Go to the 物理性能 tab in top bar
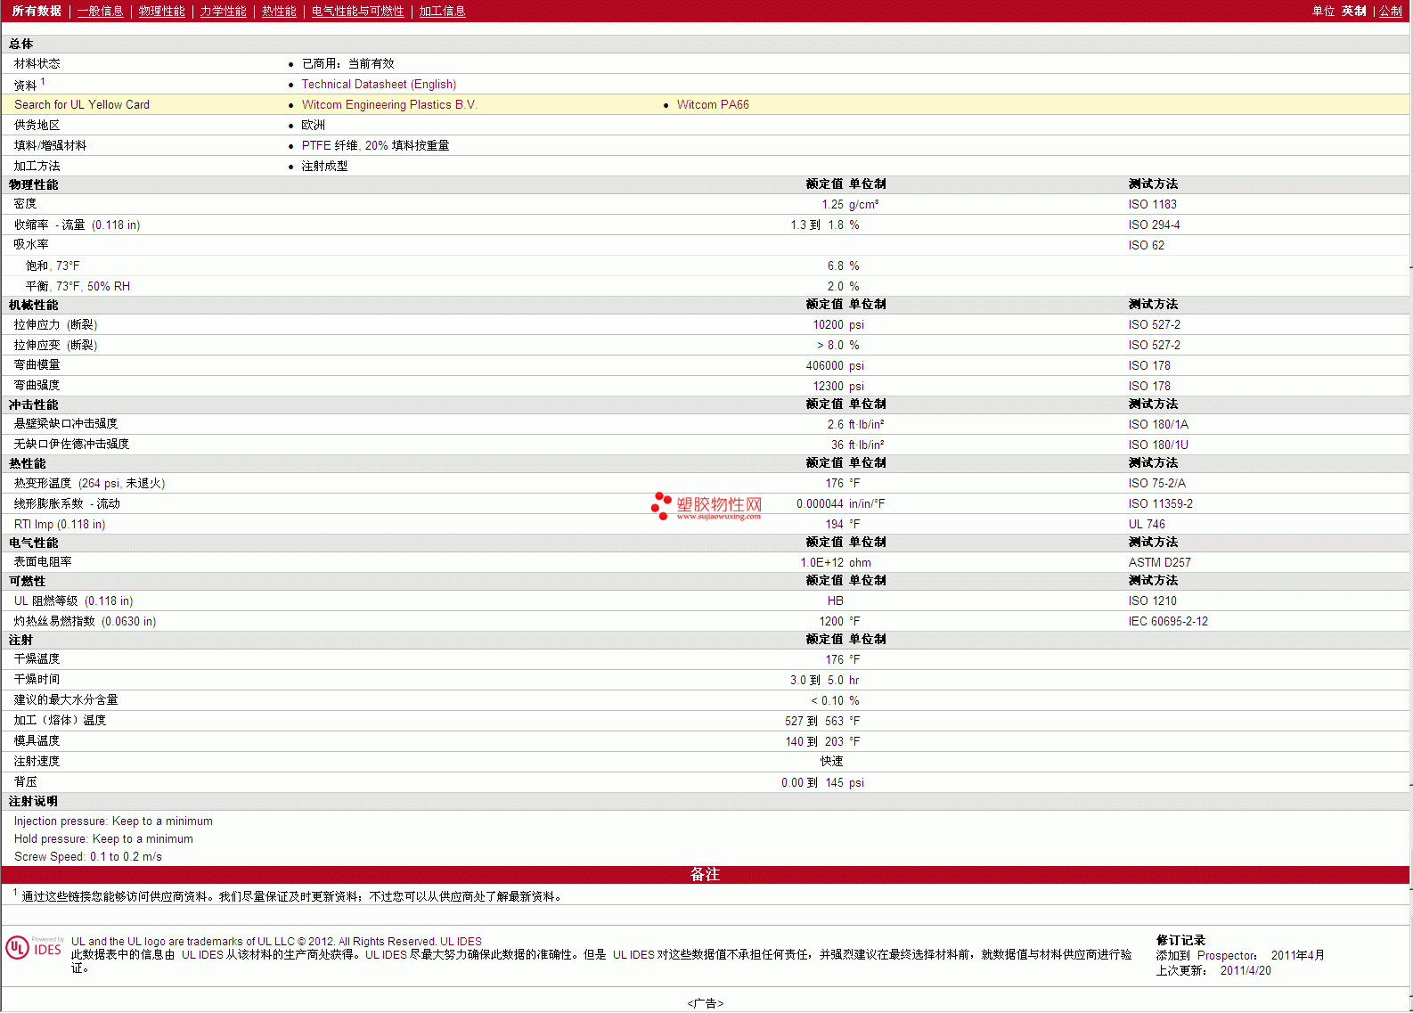 point(161,12)
